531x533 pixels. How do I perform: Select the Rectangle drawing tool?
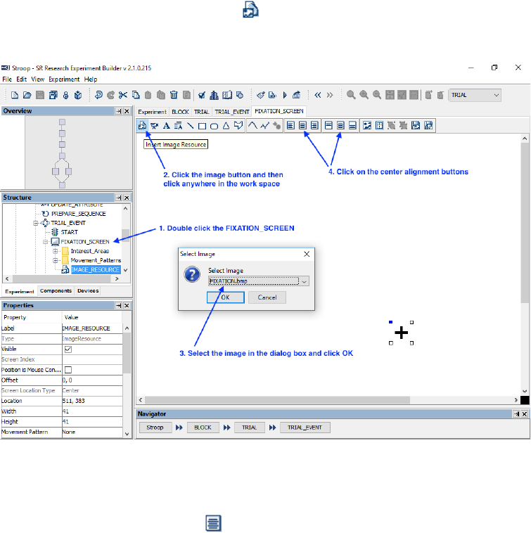(202, 126)
